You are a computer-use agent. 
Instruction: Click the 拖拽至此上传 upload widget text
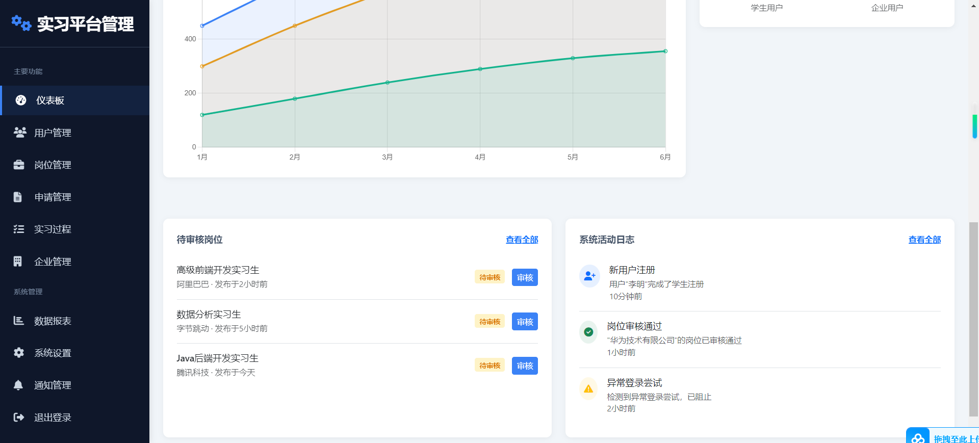pos(956,438)
